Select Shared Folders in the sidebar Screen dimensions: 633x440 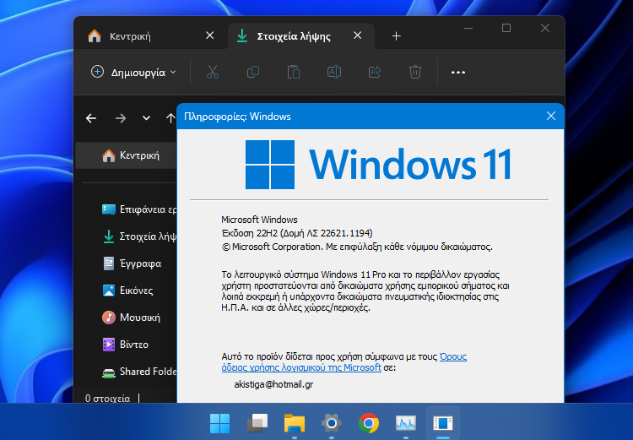click(x=146, y=372)
